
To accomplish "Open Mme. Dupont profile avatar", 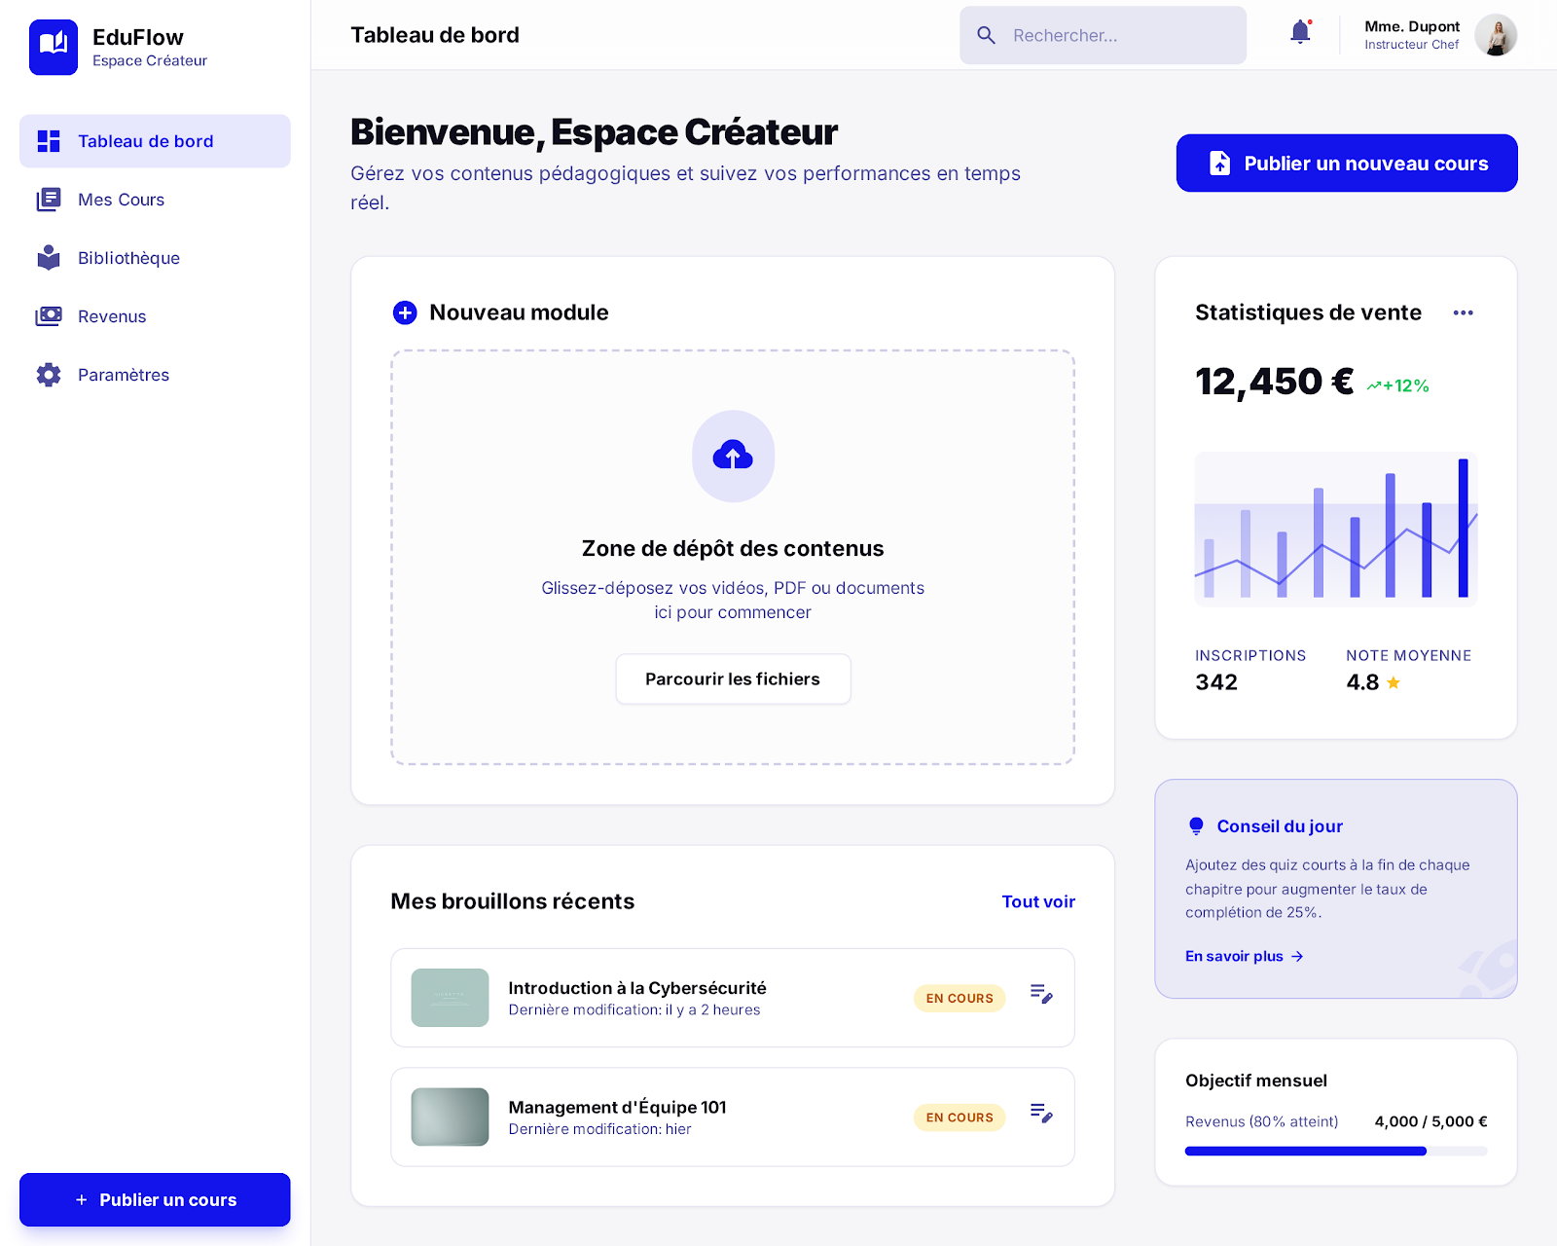I will pyautogui.click(x=1495, y=35).
